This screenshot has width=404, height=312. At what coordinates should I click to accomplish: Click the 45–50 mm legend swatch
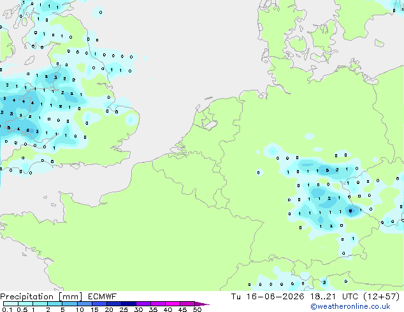187,304
